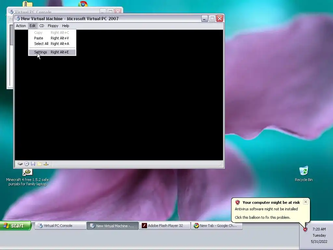Viewport: 333px width, 250px height.
Task: Switch to New Tab Google Chrome taskbar button
Action: (217, 226)
